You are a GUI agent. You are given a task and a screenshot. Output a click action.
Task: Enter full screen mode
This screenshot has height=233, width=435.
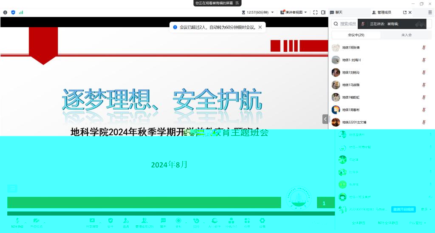point(315,12)
